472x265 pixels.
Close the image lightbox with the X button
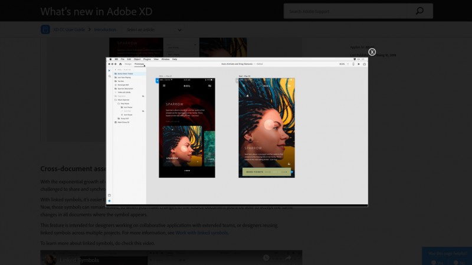[x=372, y=52]
